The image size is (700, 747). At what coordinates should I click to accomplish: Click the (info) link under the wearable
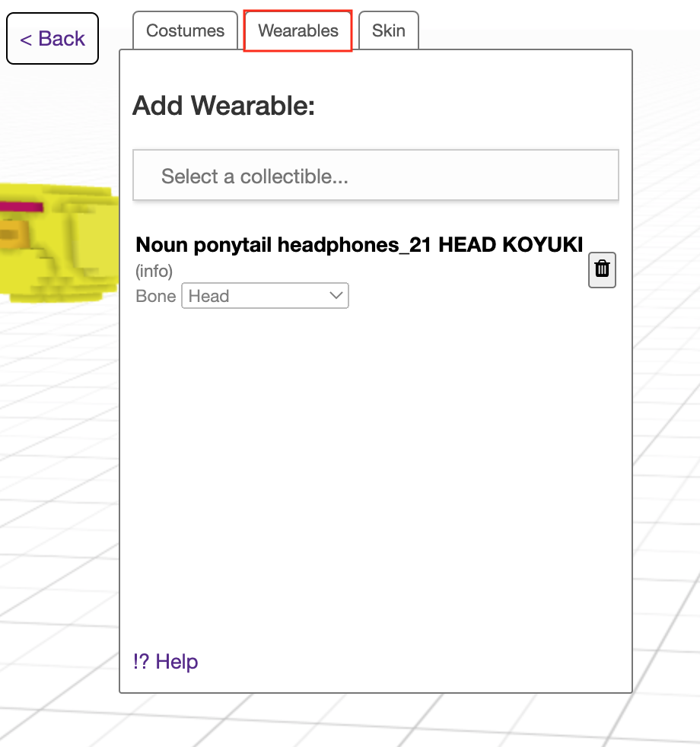[x=154, y=271]
